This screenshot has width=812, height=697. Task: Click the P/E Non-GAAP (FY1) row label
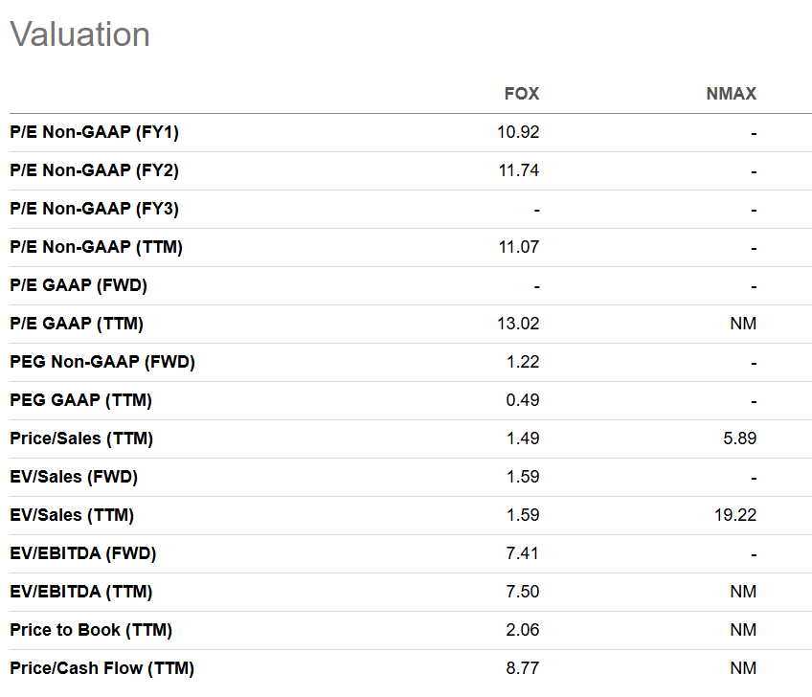94,133
